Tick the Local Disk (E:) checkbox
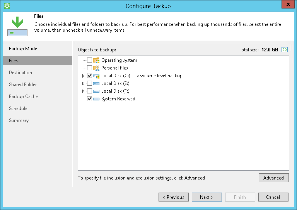Image resolution: width=297 pixels, height=210 pixels. point(89,83)
